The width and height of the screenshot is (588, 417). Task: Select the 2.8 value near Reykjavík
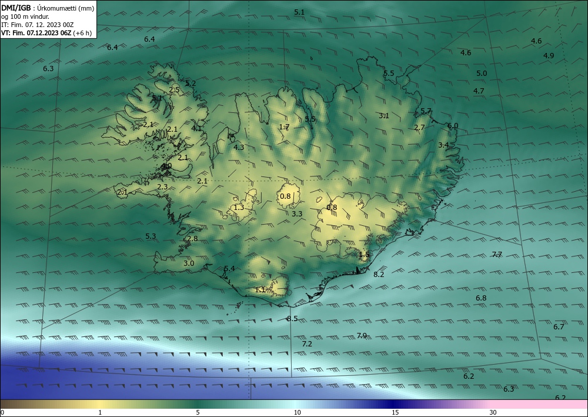click(192, 239)
